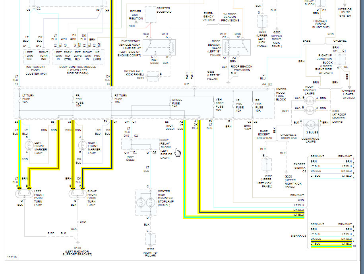Select the left front park/turn lamp connector symbol
The height and width of the screenshot is (274, 364).
click(x=24, y=193)
